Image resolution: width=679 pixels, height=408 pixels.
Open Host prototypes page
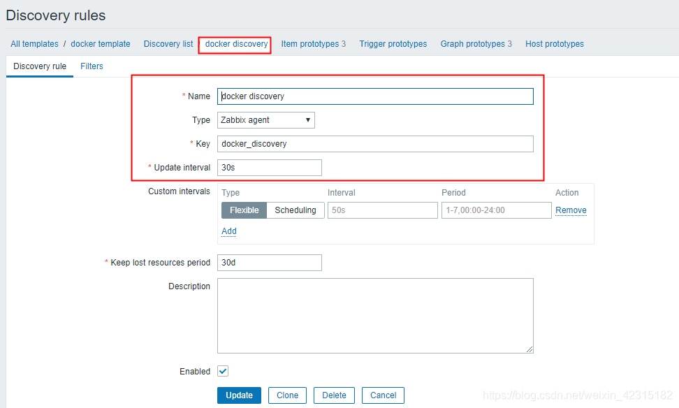[x=554, y=44]
